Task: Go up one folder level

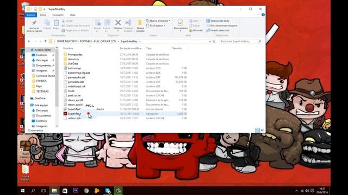Action: (x=46, y=41)
